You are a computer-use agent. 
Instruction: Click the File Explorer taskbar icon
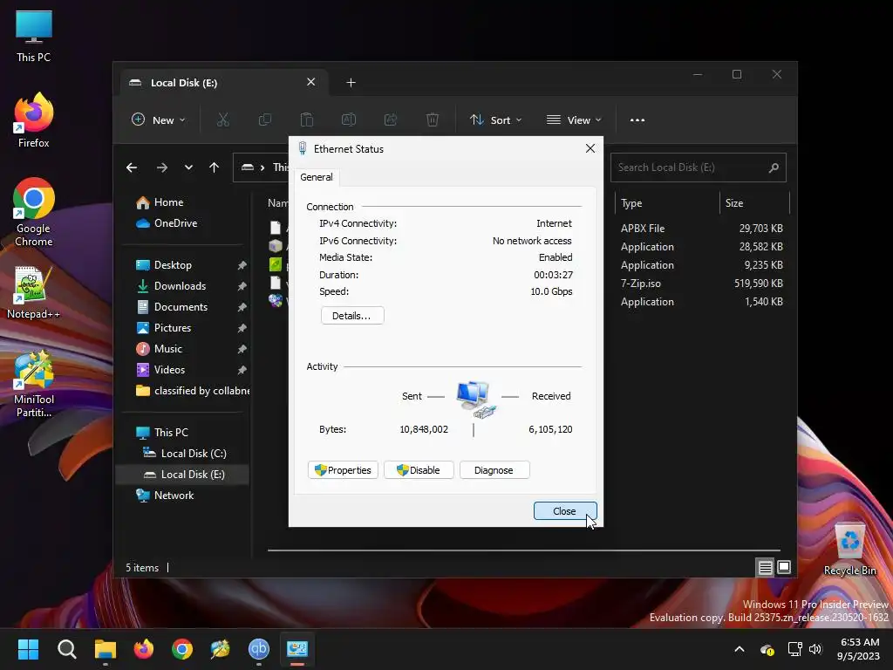click(x=106, y=649)
